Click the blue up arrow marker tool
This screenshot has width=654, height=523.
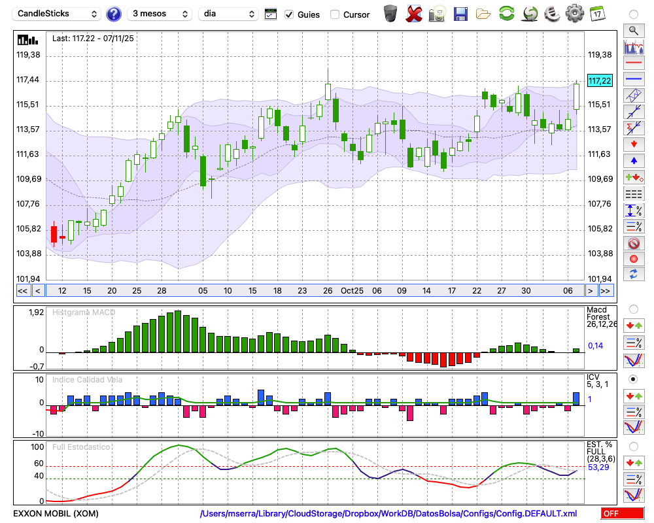pos(633,160)
